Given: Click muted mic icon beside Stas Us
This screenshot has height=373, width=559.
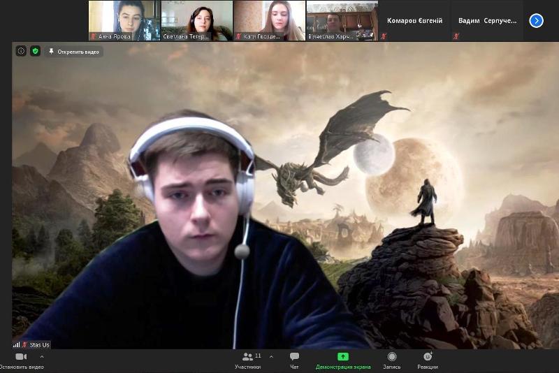Looking at the screenshot, I should (x=24, y=344).
